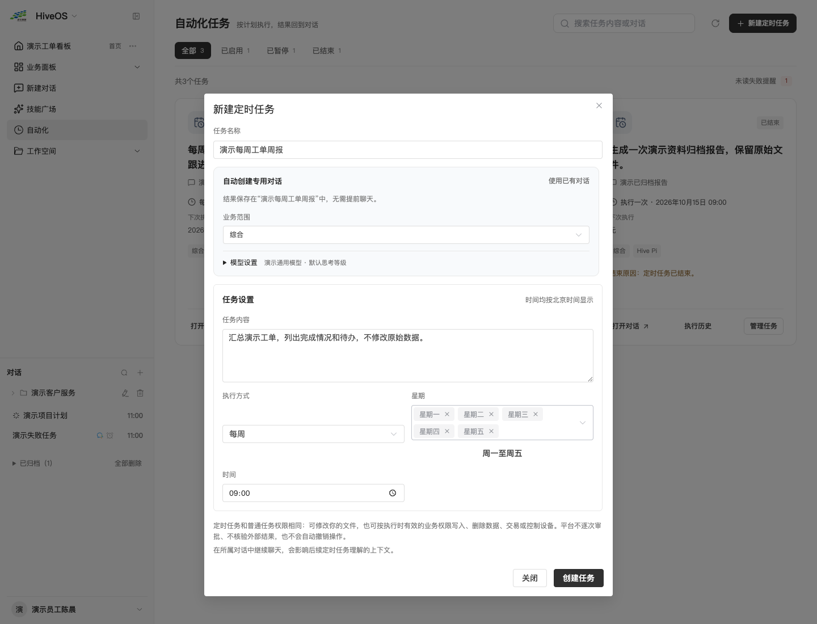
Task: Click the 使用已有对话 link
Action: 569,181
